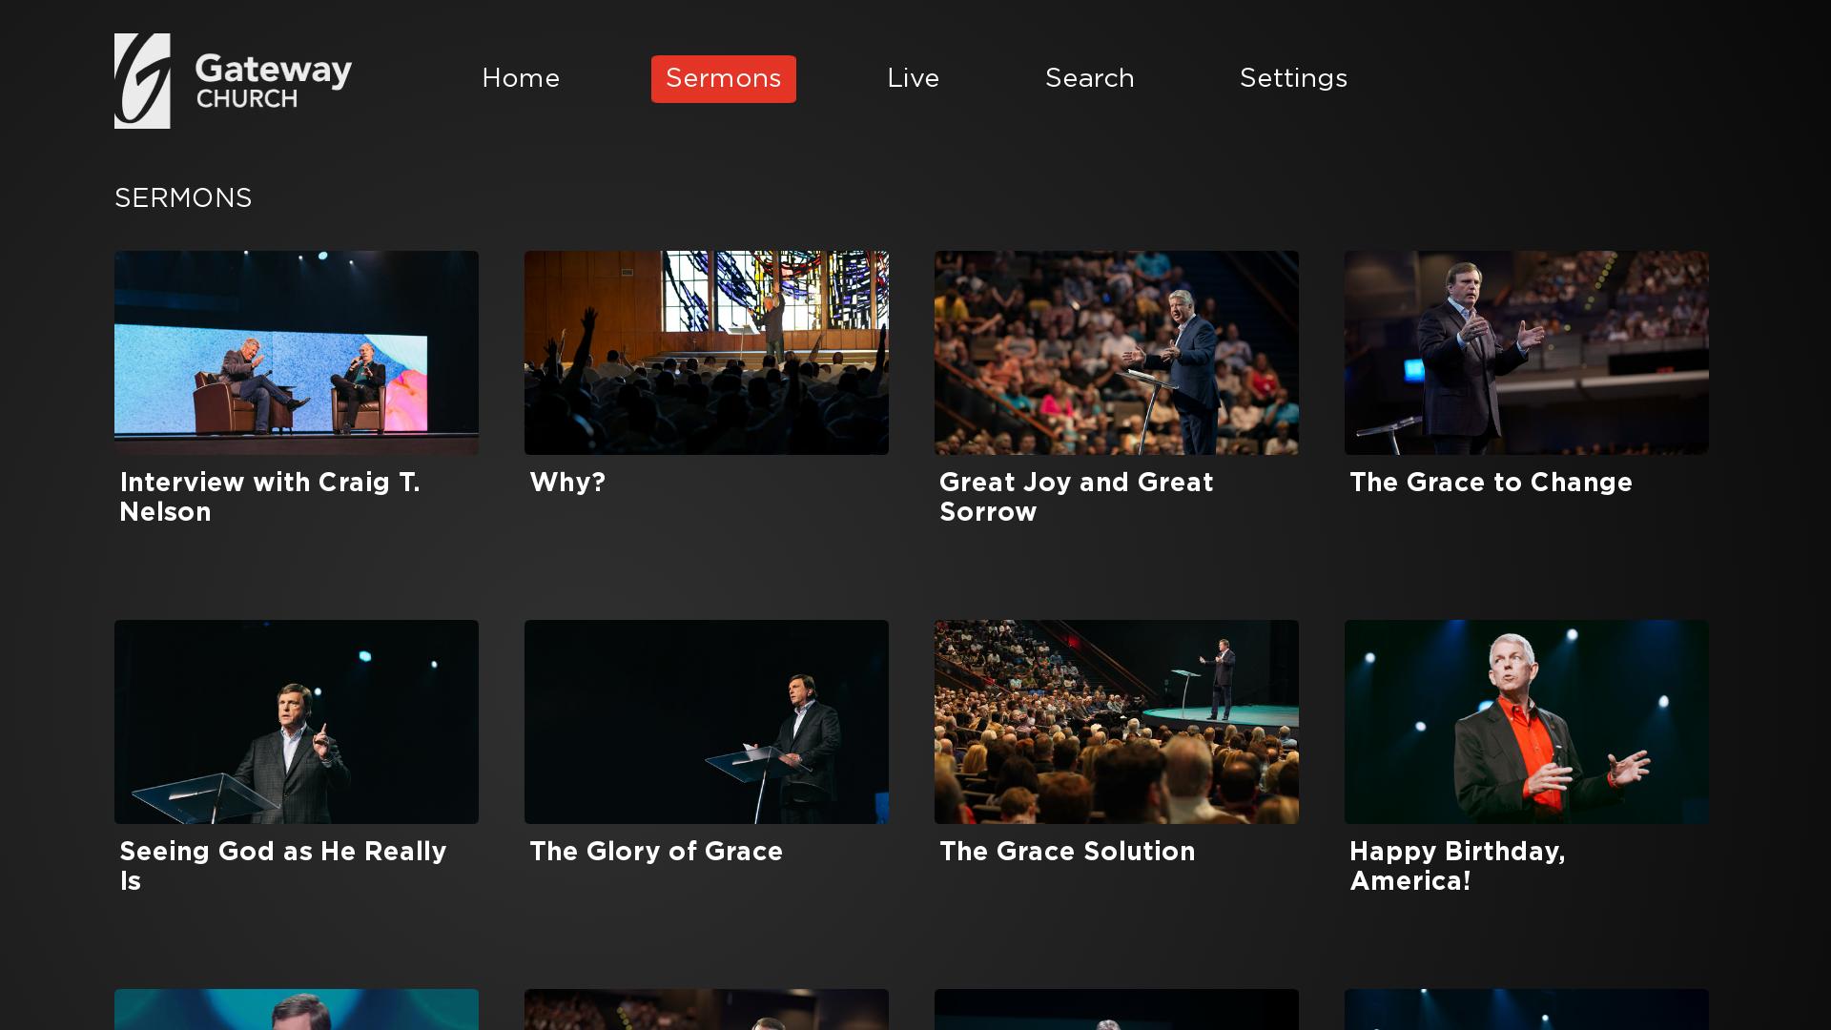This screenshot has height=1030, width=1831.
Task: Select The Grace to Change sermon thumbnail
Action: [1526, 352]
